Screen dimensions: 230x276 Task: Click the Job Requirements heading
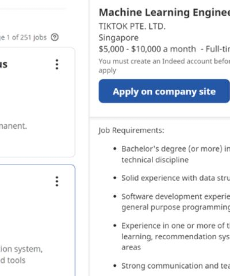pyautogui.click(x=131, y=131)
